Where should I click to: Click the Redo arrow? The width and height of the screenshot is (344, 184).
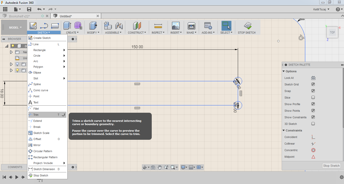click(x=50, y=9)
